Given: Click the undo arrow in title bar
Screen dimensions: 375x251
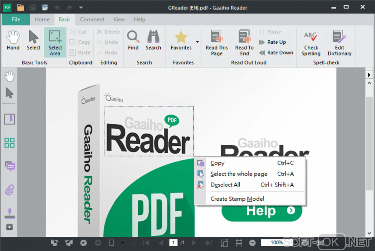Looking at the screenshot, I should coord(57,7).
